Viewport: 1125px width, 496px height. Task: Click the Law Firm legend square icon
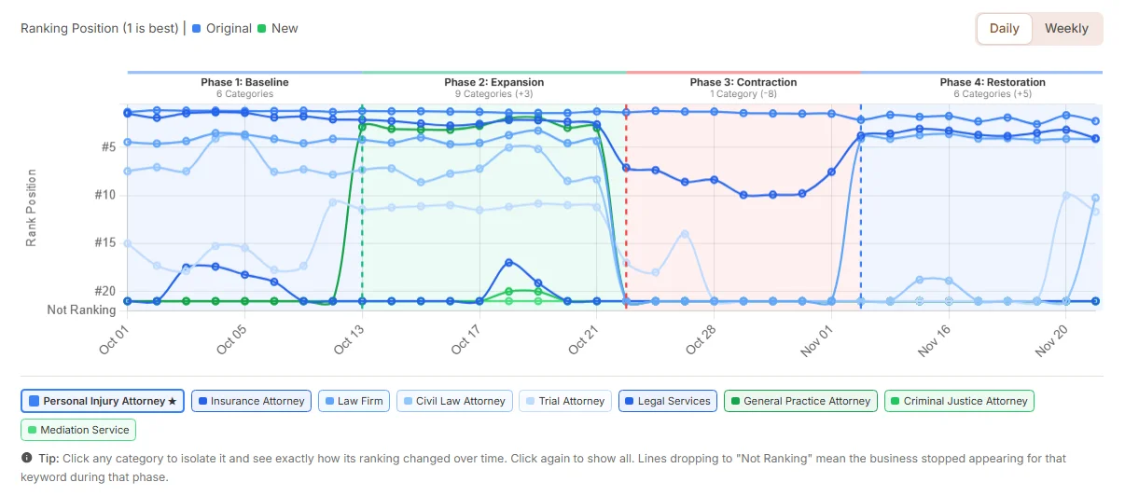click(328, 401)
